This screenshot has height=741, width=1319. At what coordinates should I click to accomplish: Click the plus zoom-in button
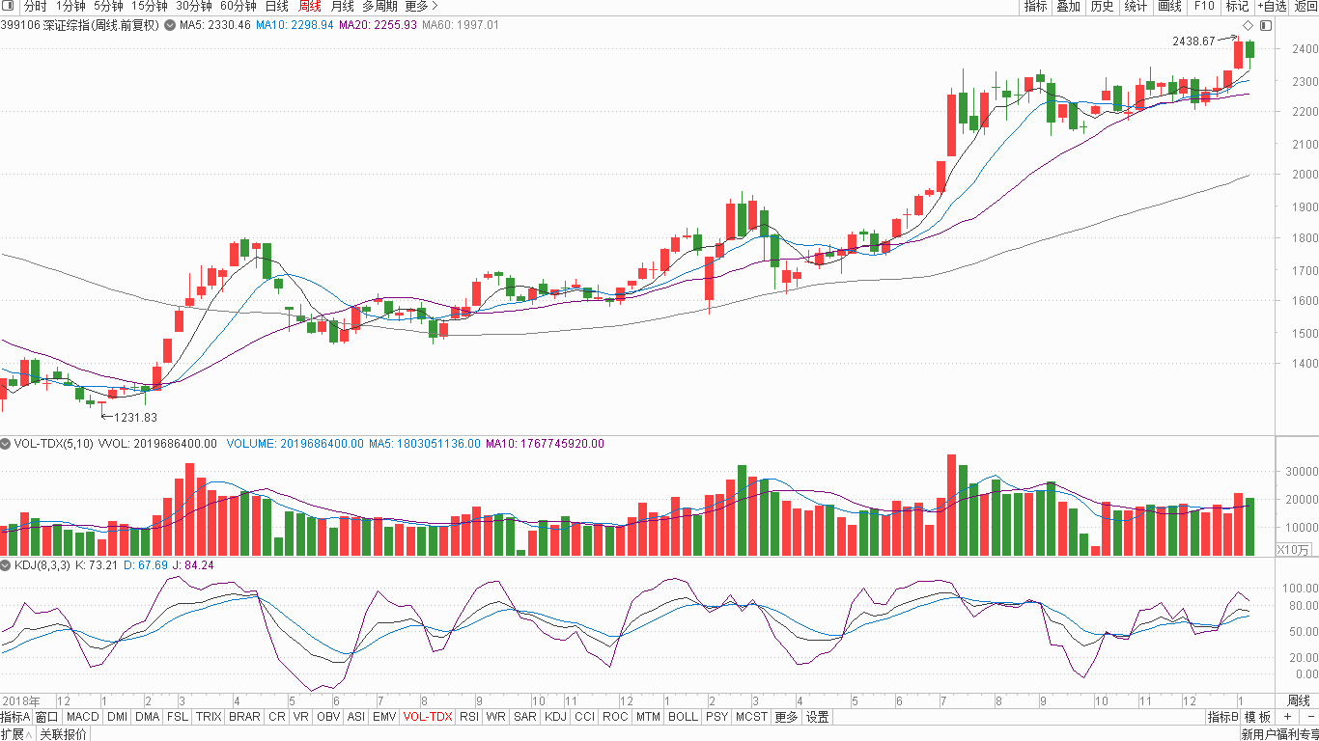[1287, 717]
